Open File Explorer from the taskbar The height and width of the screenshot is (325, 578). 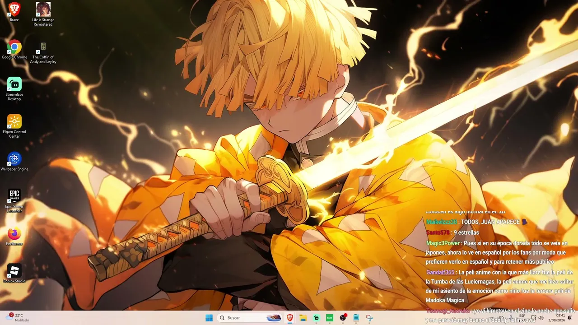click(303, 318)
